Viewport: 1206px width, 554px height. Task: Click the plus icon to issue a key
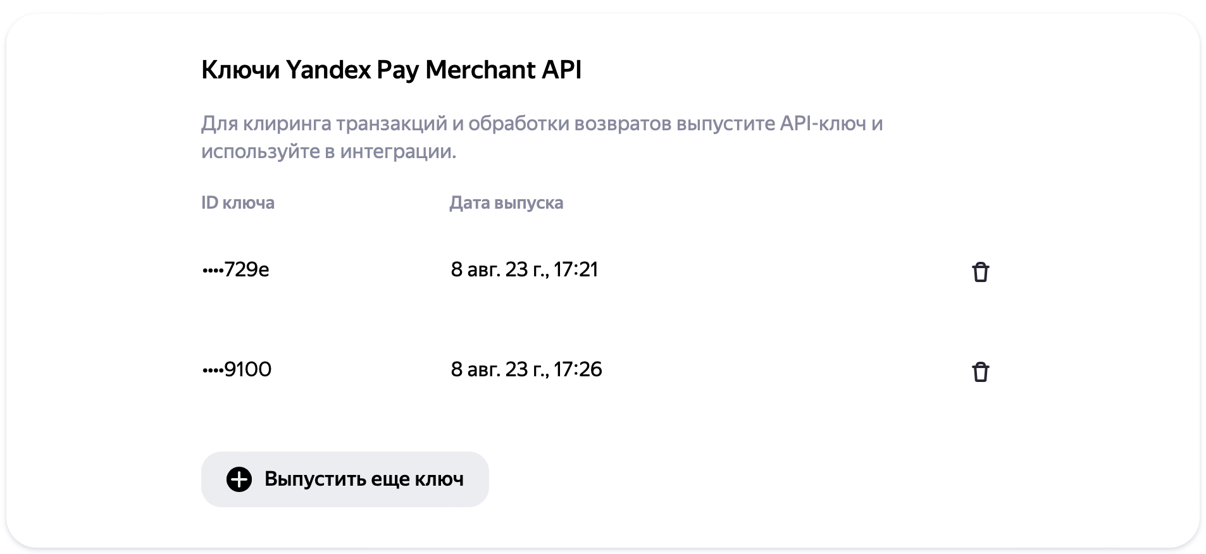pyautogui.click(x=239, y=479)
